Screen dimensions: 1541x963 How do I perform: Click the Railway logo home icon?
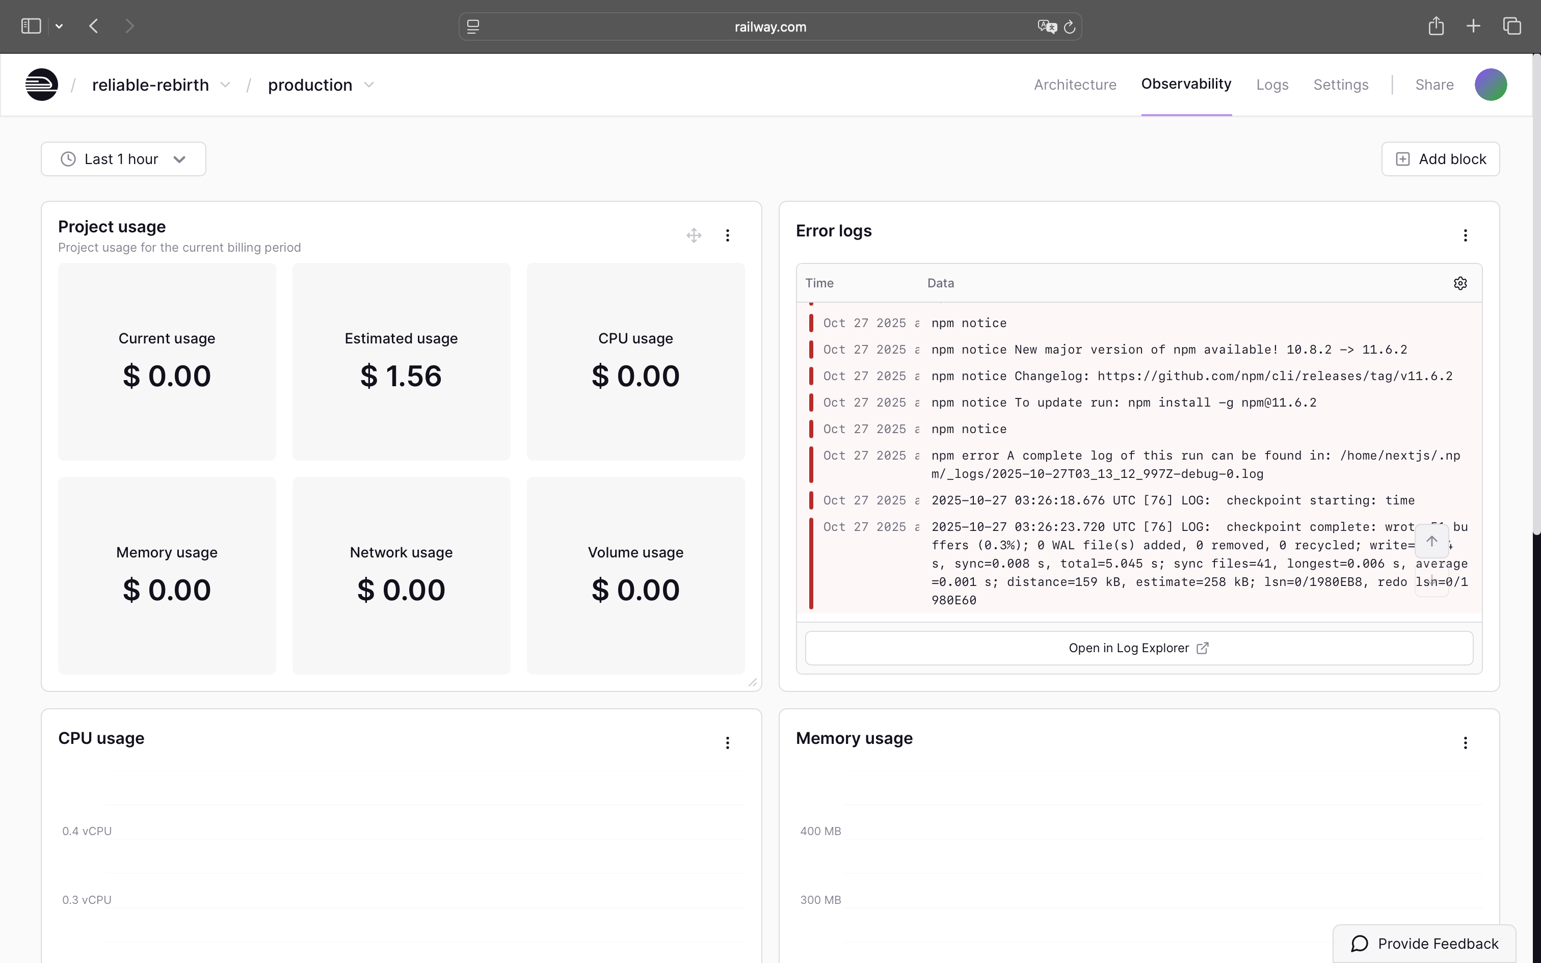point(41,85)
